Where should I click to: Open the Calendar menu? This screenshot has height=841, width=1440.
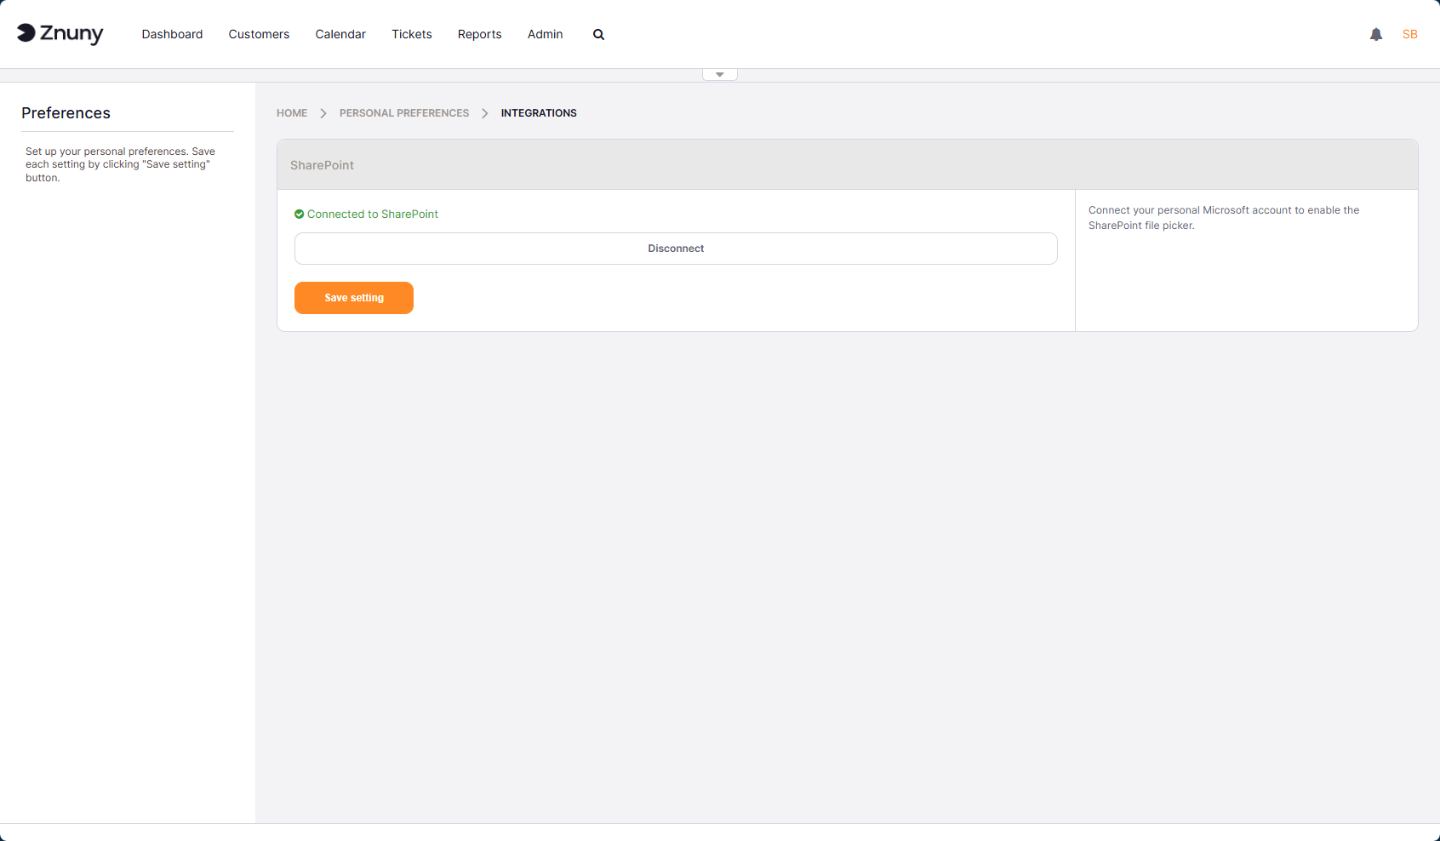[340, 34]
